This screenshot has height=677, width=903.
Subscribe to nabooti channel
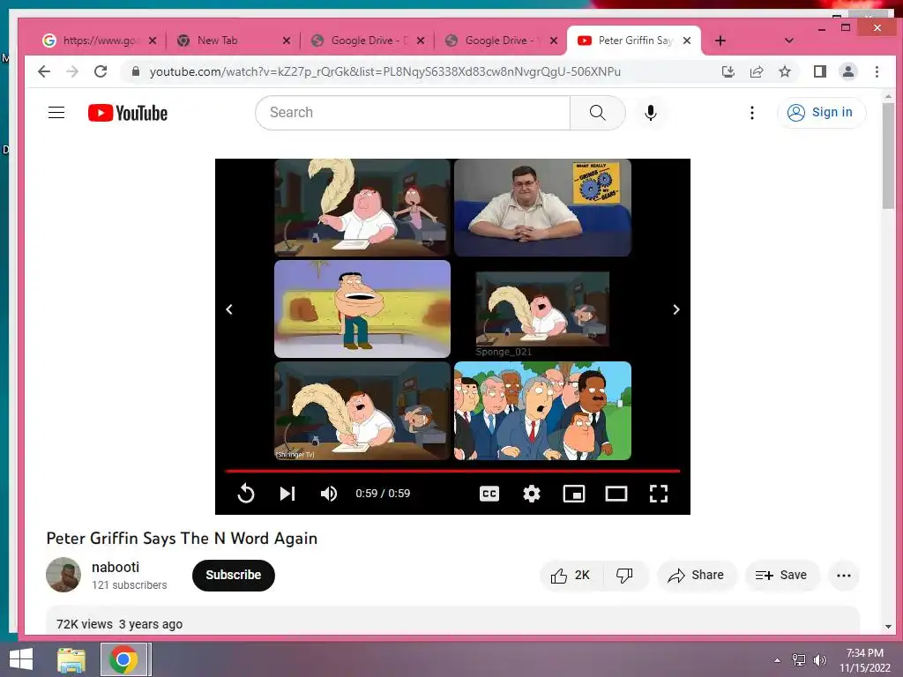click(233, 575)
